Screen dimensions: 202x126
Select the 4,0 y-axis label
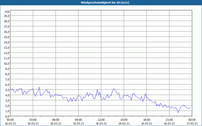click(x=7, y=95)
